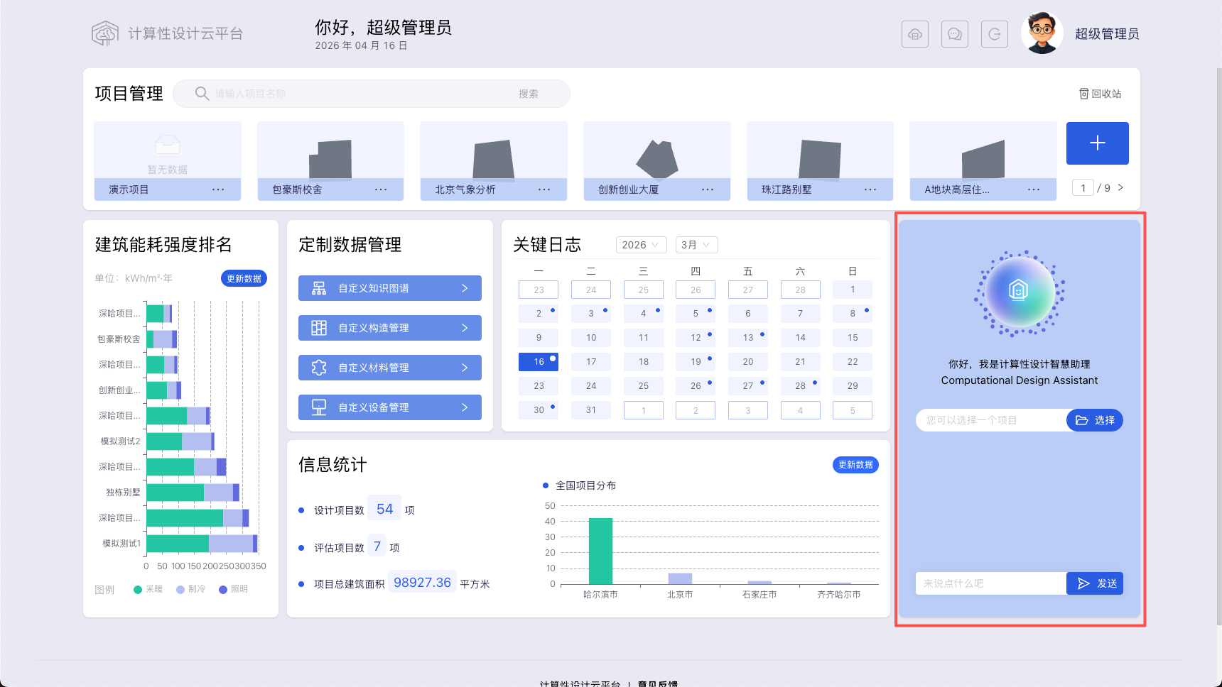Click 更新数据 in energy ranking panel

[244, 278]
